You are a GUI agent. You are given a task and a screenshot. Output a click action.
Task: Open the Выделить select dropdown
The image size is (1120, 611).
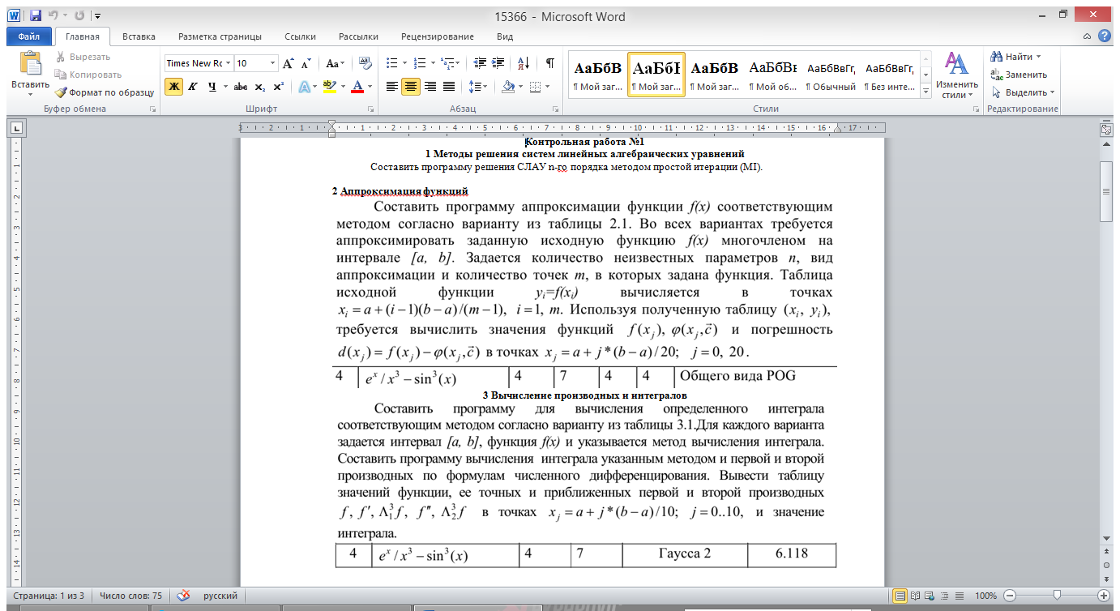1024,92
